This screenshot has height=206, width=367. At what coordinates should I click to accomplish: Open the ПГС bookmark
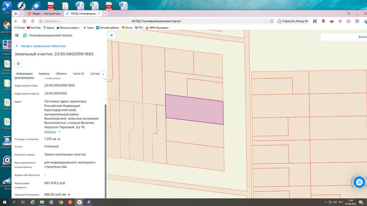(x=139, y=28)
